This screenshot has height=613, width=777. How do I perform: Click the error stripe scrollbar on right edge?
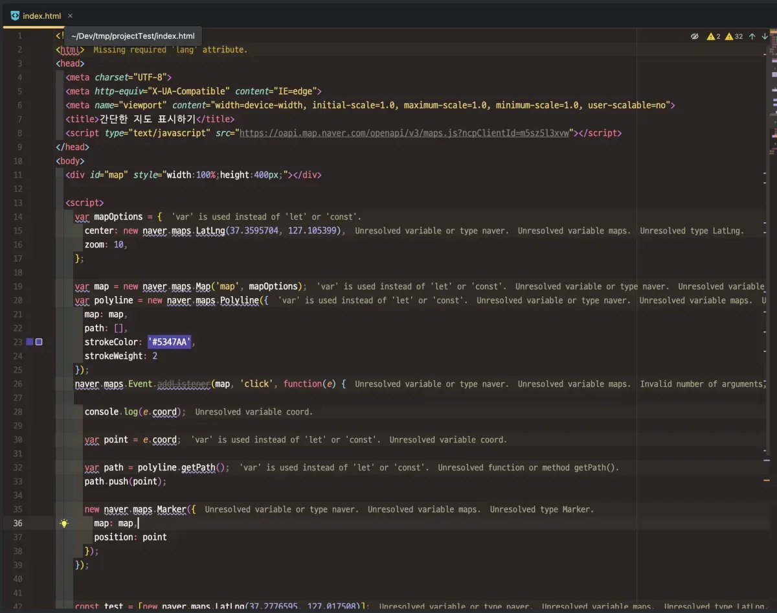(x=772, y=259)
